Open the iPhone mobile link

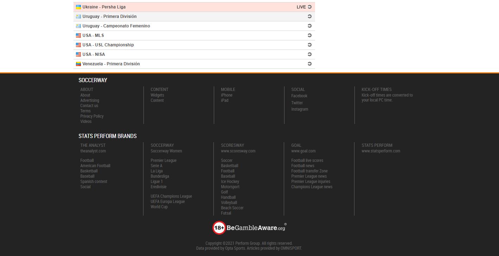(x=226, y=95)
